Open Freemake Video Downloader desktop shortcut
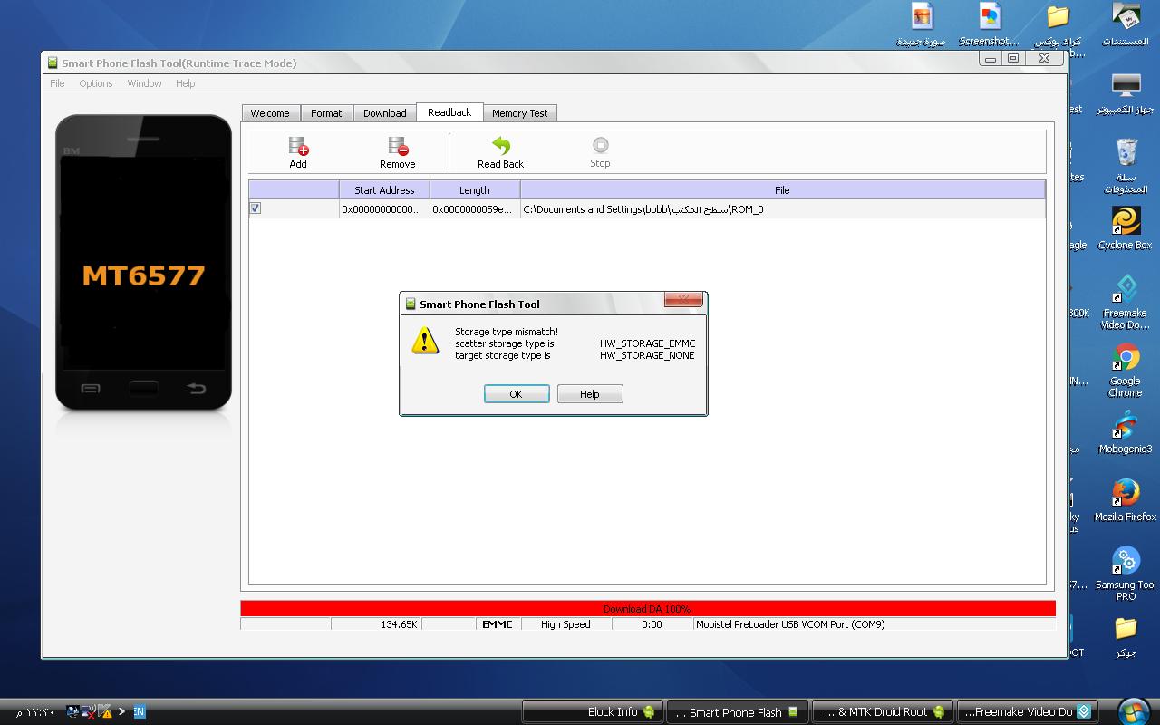The width and height of the screenshot is (1160, 725). [1125, 302]
